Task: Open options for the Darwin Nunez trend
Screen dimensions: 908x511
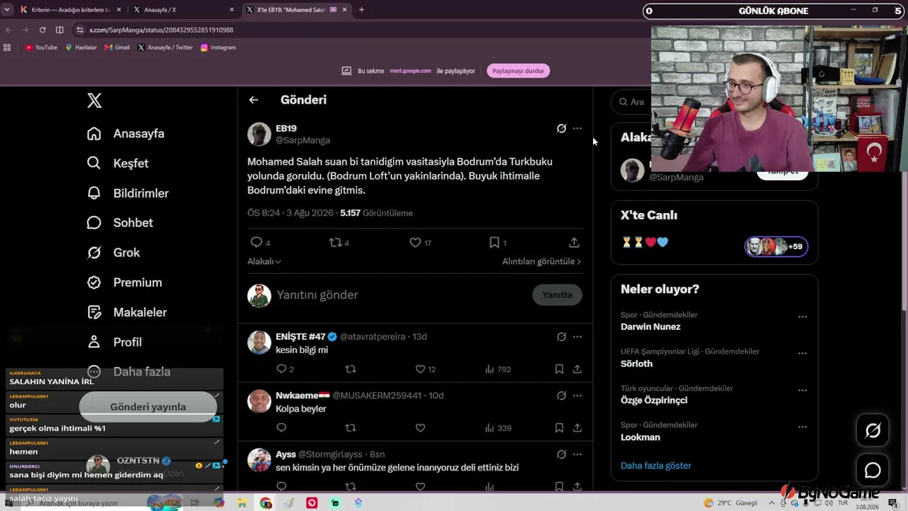Action: [x=802, y=317]
